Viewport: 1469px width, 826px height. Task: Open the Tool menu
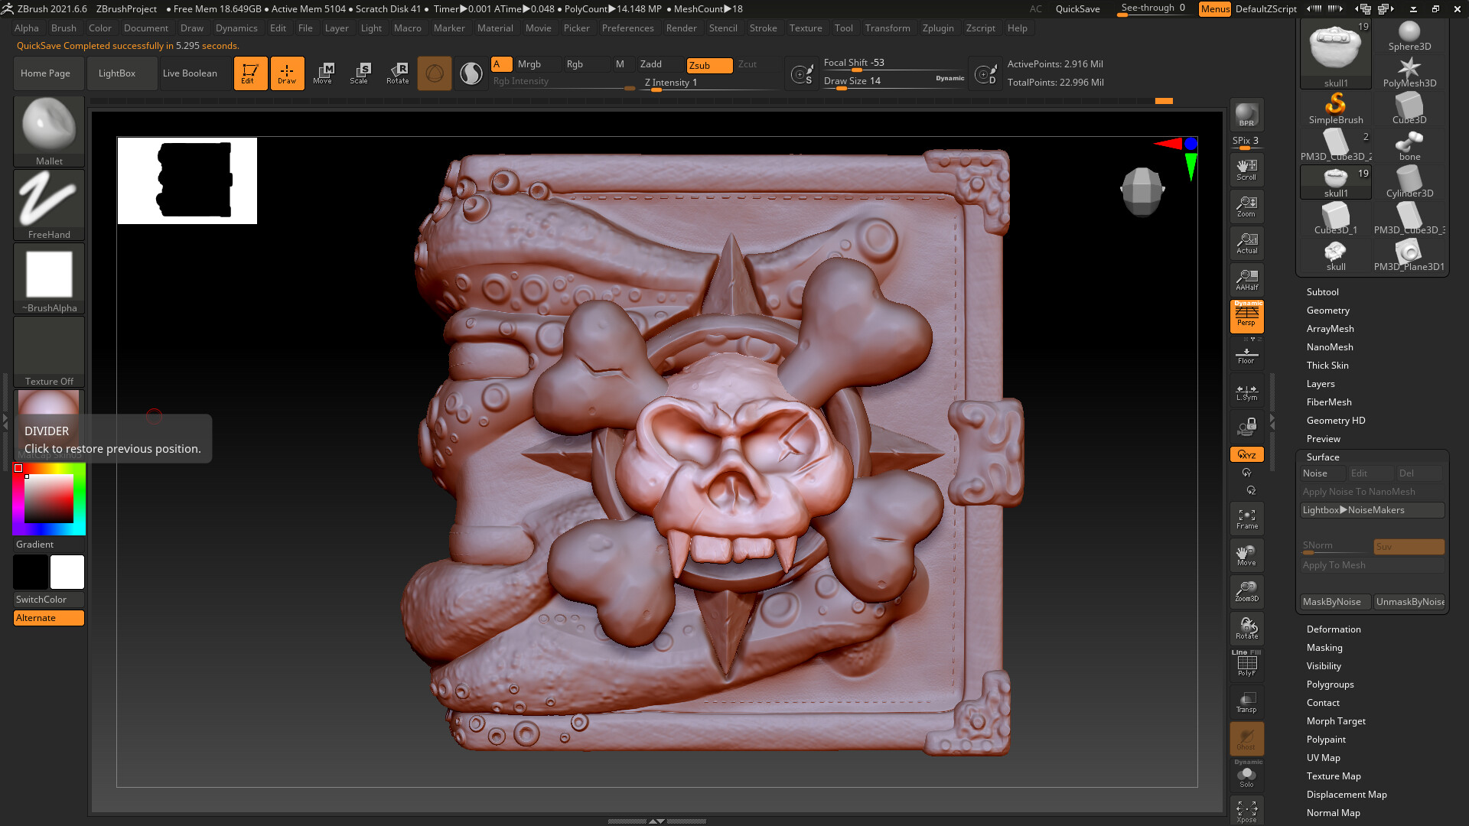(843, 28)
